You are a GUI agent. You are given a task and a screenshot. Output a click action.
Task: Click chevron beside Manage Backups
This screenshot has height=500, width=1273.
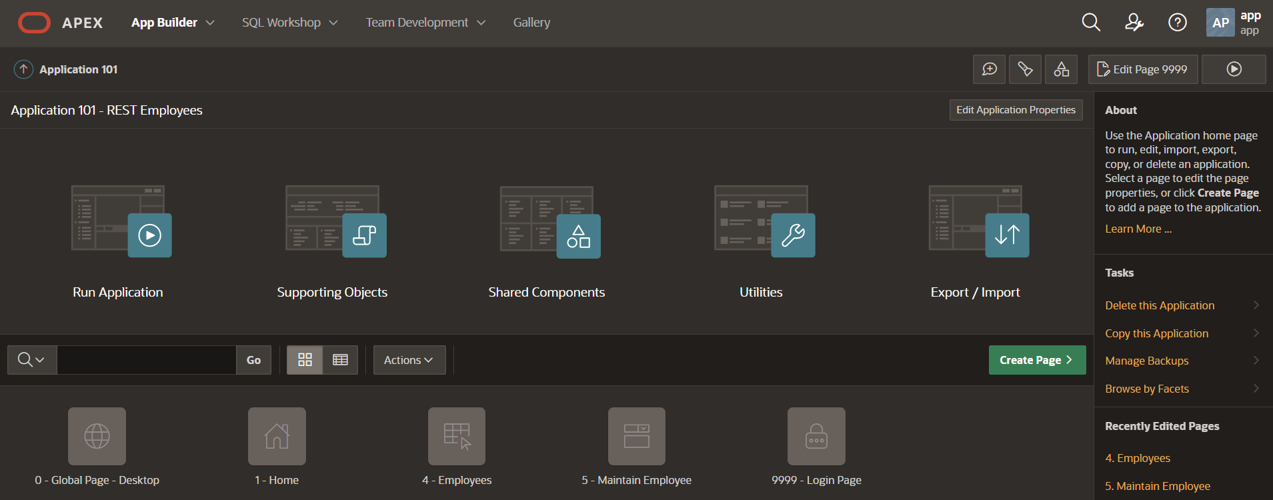coord(1256,361)
